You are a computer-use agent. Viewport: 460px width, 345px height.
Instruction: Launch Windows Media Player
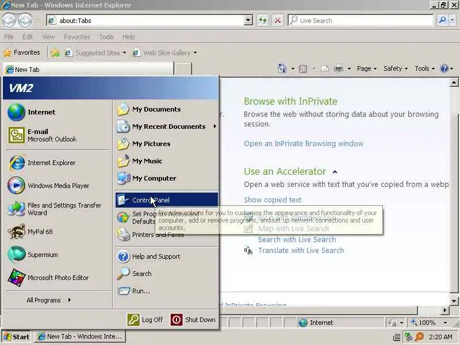click(x=58, y=186)
